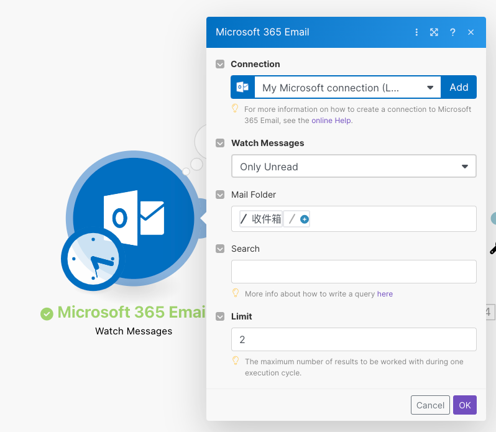Toggle the Mail Folder field checkbox
Viewport: 496px width, 432px height.
pos(220,195)
